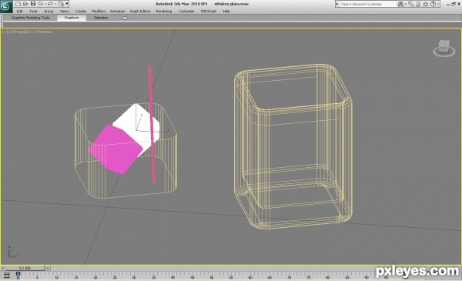Open the Views menu

(64, 12)
